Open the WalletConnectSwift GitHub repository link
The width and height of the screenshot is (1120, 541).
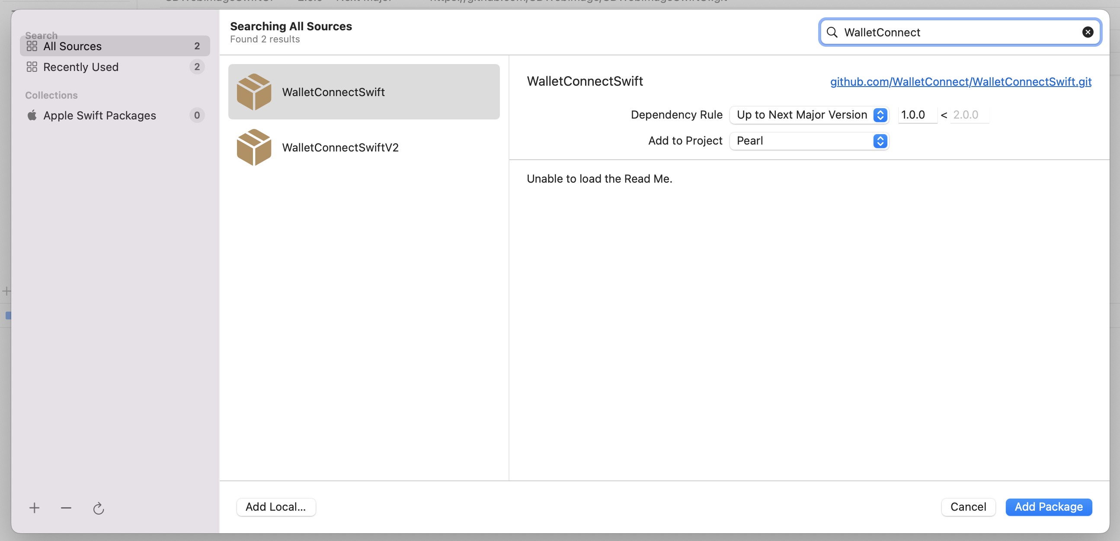(960, 82)
